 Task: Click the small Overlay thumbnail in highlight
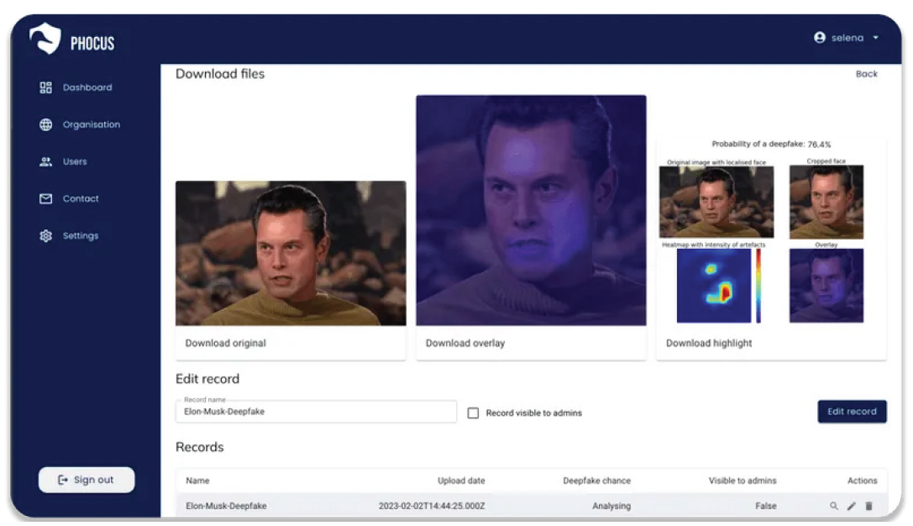pos(826,286)
